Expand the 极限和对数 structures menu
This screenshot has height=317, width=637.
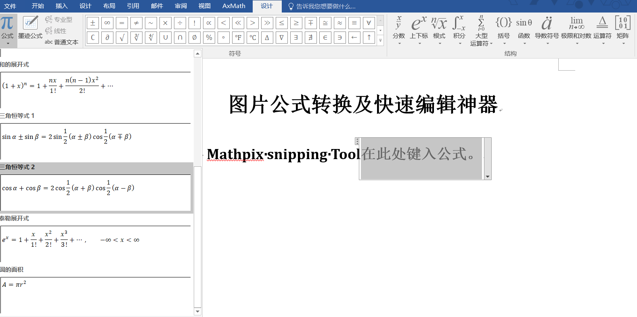pyautogui.click(x=576, y=31)
